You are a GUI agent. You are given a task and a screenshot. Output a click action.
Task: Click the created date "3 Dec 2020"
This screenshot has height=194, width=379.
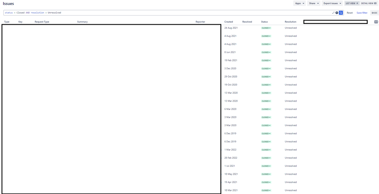click(230, 68)
